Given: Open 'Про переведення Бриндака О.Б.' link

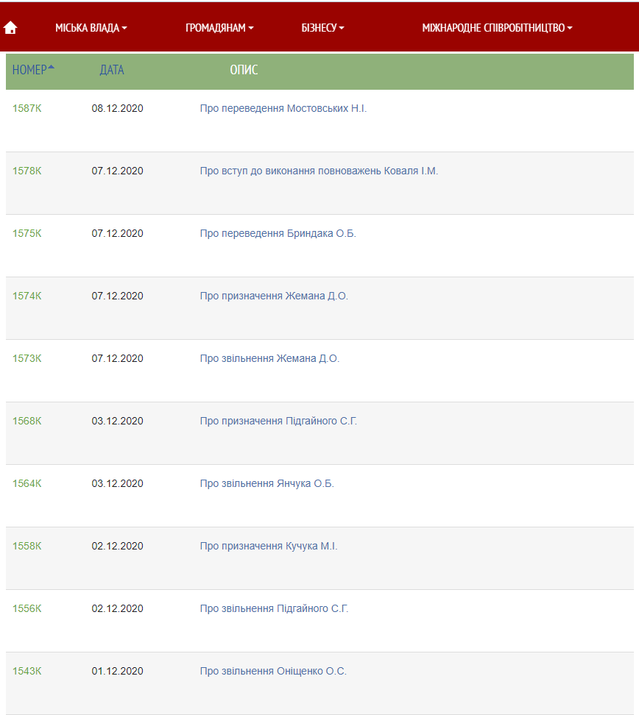Looking at the screenshot, I should coord(278,233).
